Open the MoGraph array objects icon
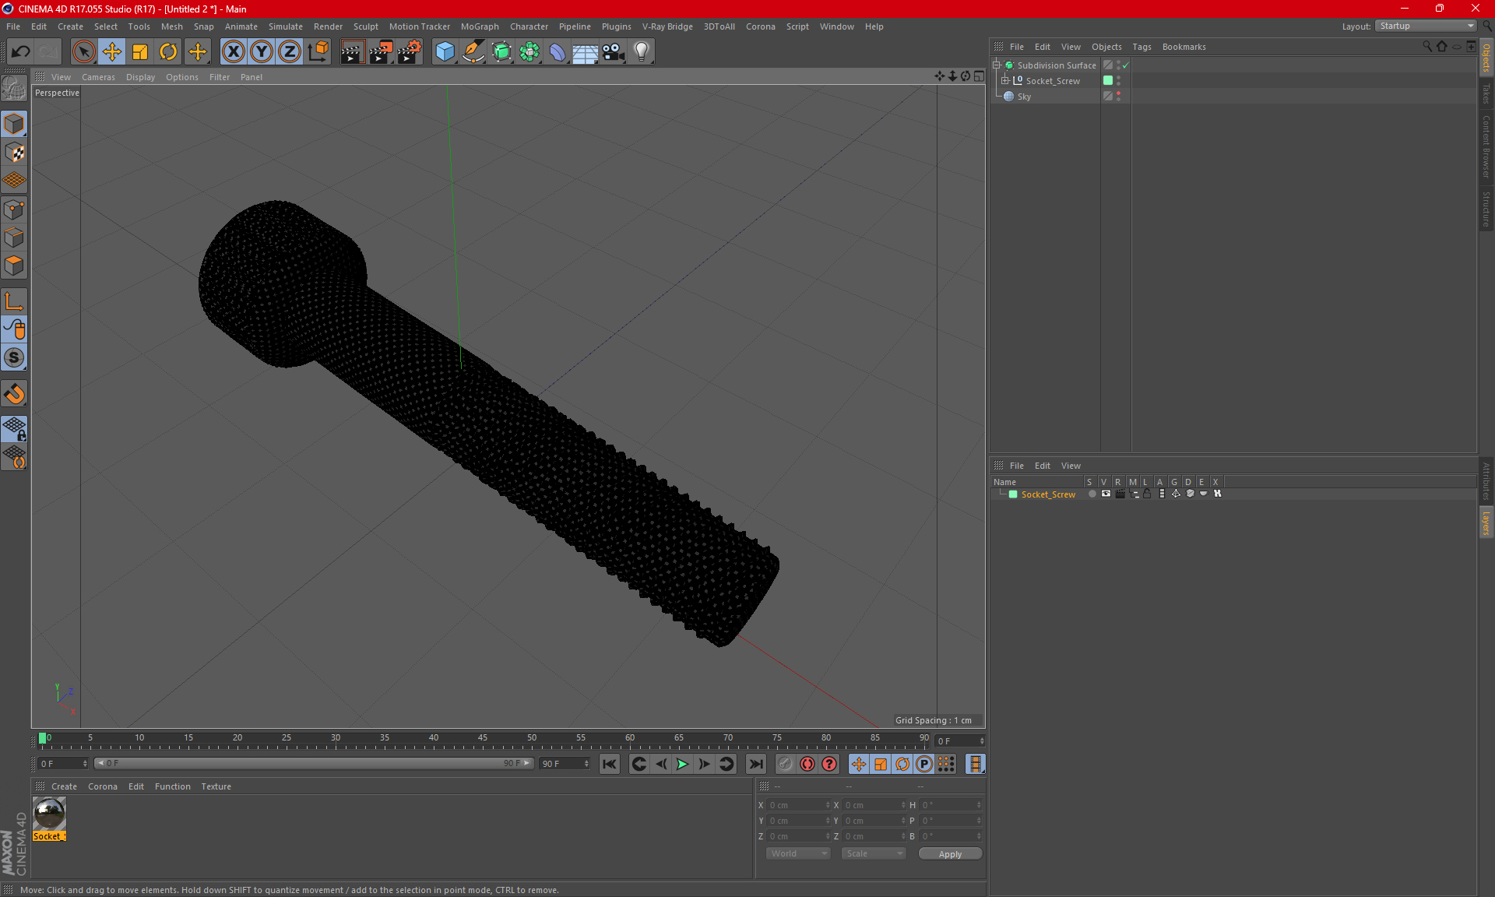 pyautogui.click(x=529, y=52)
